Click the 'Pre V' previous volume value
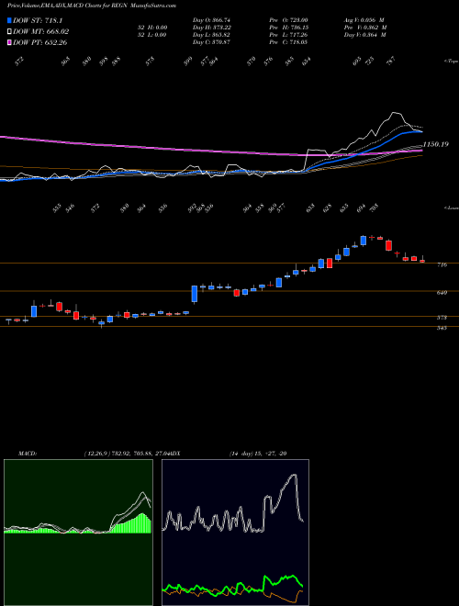 tap(366, 28)
